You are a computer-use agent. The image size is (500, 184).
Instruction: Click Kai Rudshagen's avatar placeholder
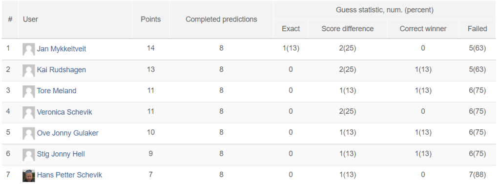pyautogui.click(x=29, y=70)
